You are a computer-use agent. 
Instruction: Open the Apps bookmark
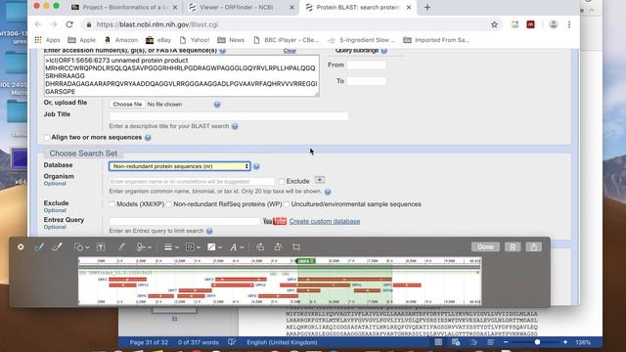point(47,40)
